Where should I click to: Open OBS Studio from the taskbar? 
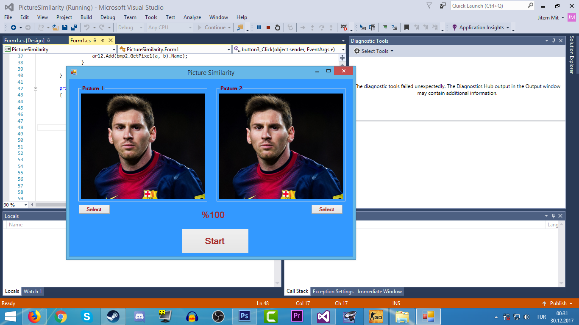coord(218,317)
